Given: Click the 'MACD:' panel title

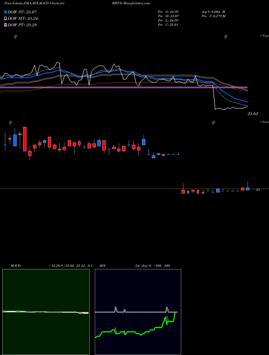Looking at the screenshot, I should (x=16, y=266).
